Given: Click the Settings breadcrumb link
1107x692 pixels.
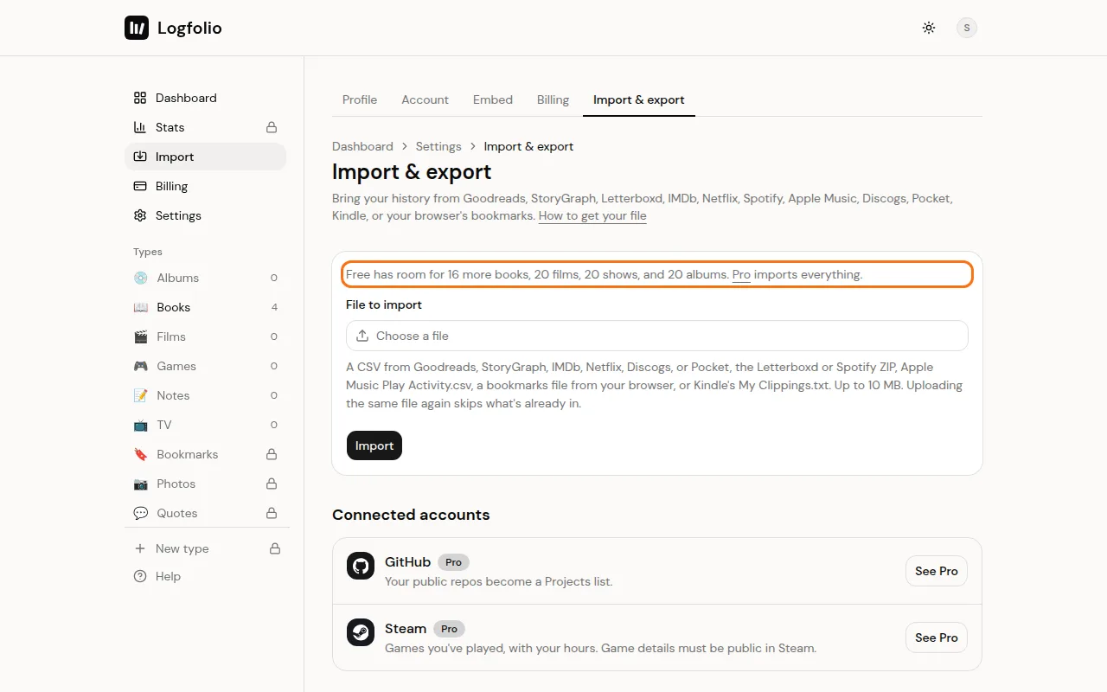Looking at the screenshot, I should 438,146.
